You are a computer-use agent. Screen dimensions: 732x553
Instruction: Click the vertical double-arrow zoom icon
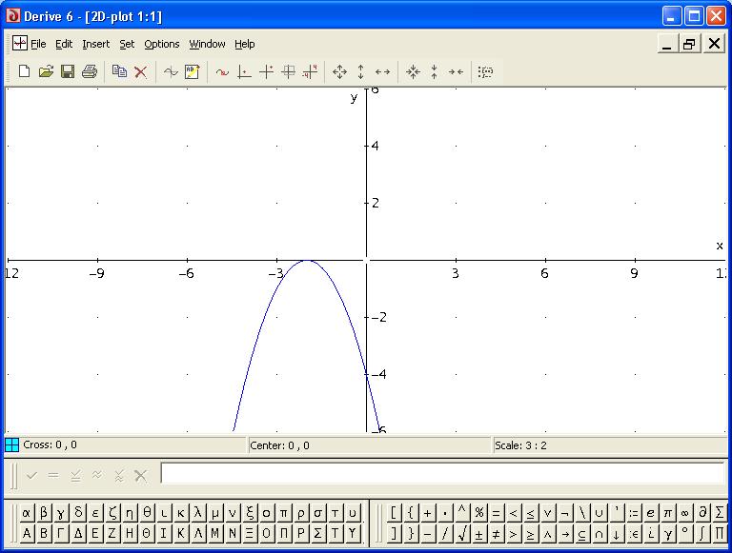tap(360, 71)
